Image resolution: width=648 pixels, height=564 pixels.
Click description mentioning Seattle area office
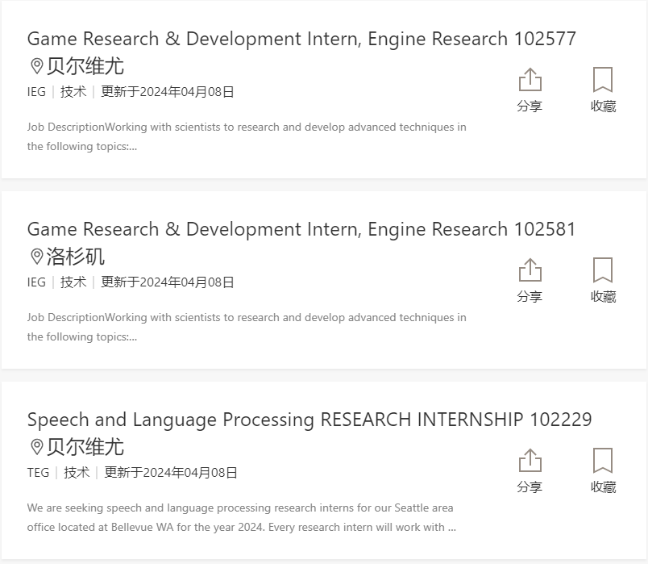click(242, 517)
